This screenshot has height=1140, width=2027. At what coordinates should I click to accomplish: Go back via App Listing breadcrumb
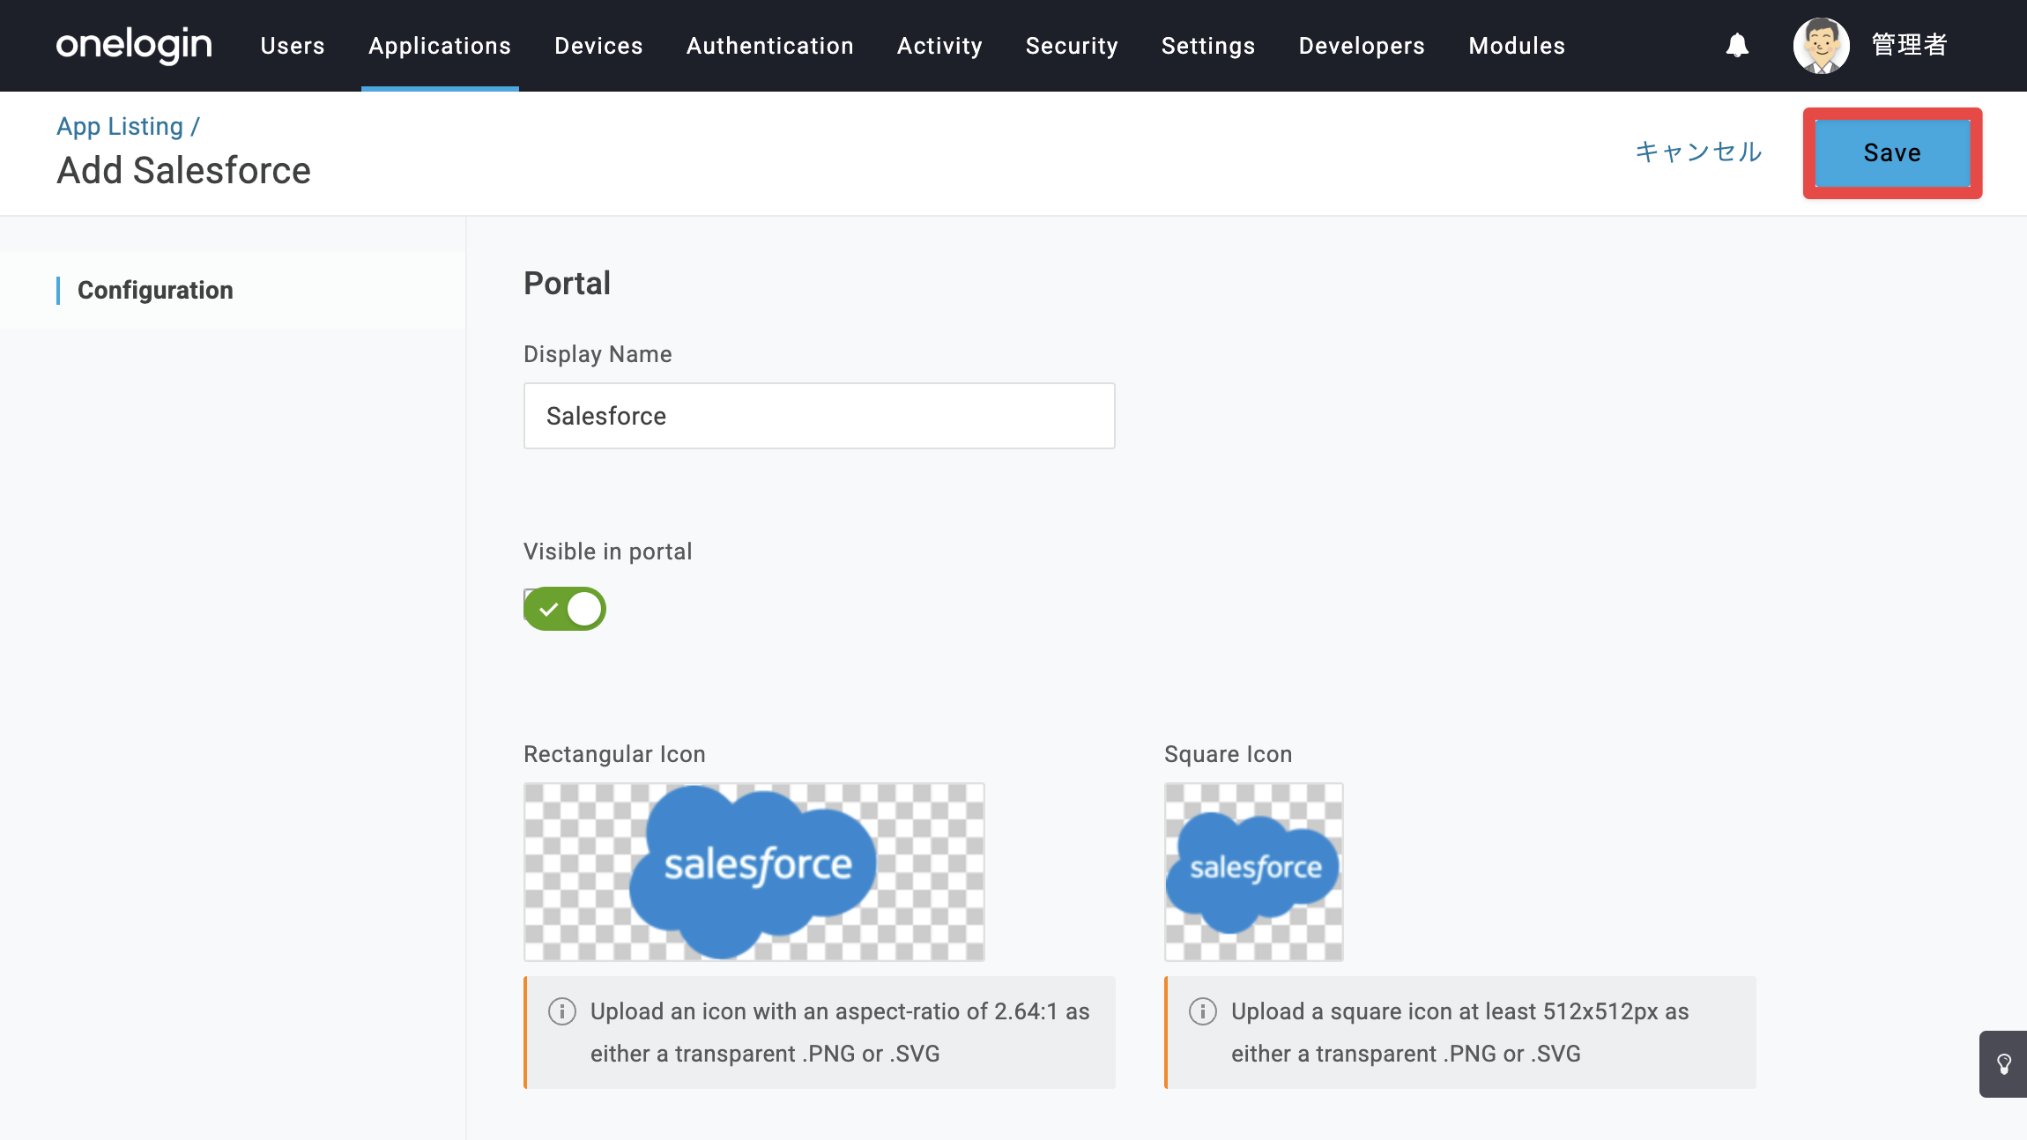click(x=120, y=127)
